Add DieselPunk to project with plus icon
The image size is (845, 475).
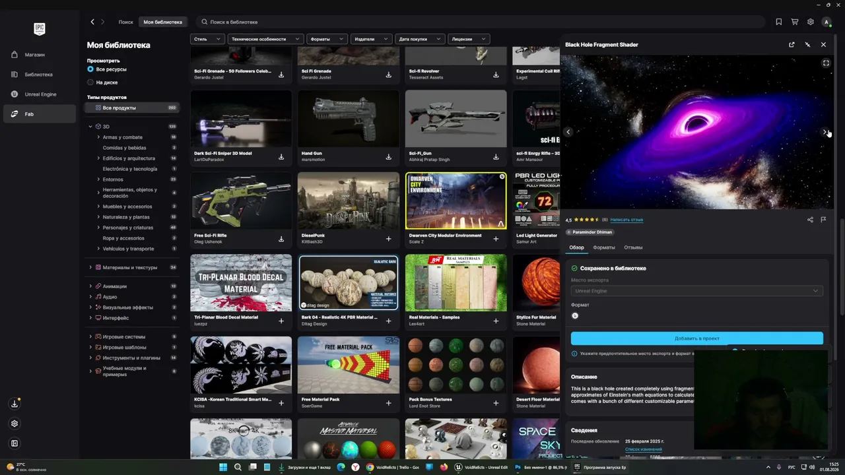pyautogui.click(x=389, y=239)
